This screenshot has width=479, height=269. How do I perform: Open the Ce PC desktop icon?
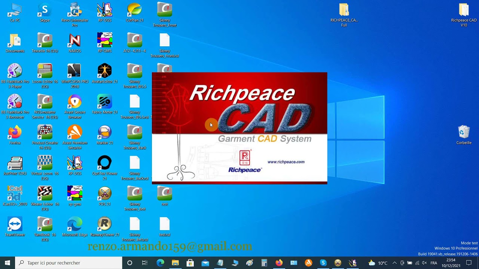point(15,12)
